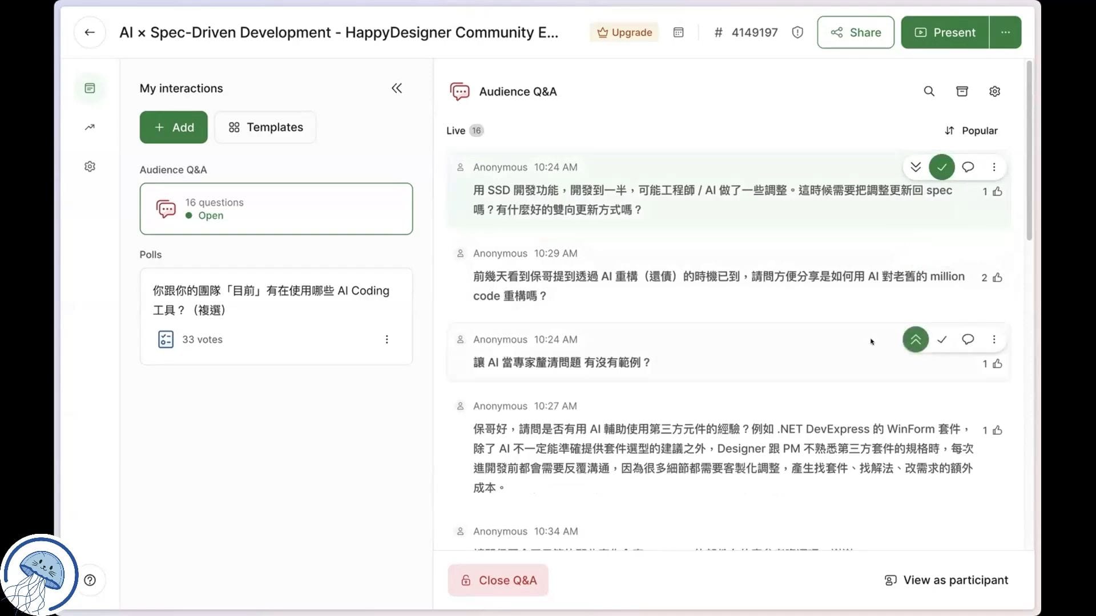Open sidebar settings gear icon

tap(90, 167)
